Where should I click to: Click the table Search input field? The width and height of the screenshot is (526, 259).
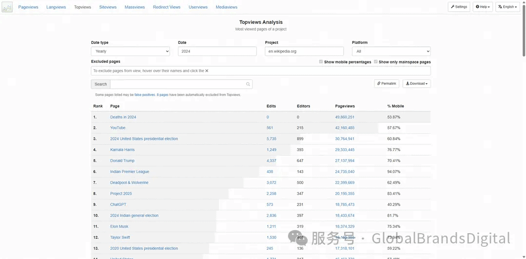pyautogui.click(x=181, y=84)
